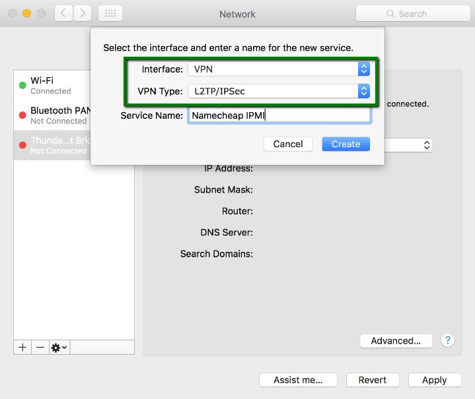Open the gear action menu
Image resolution: width=475 pixels, height=399 pixels.
click(59, 347)
